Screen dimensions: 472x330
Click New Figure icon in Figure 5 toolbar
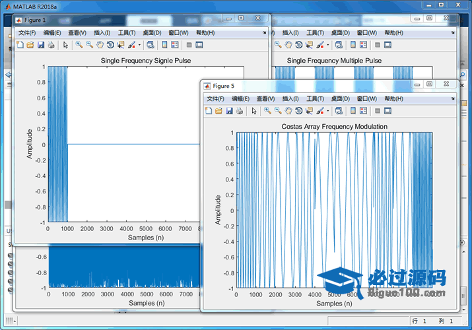209,111
